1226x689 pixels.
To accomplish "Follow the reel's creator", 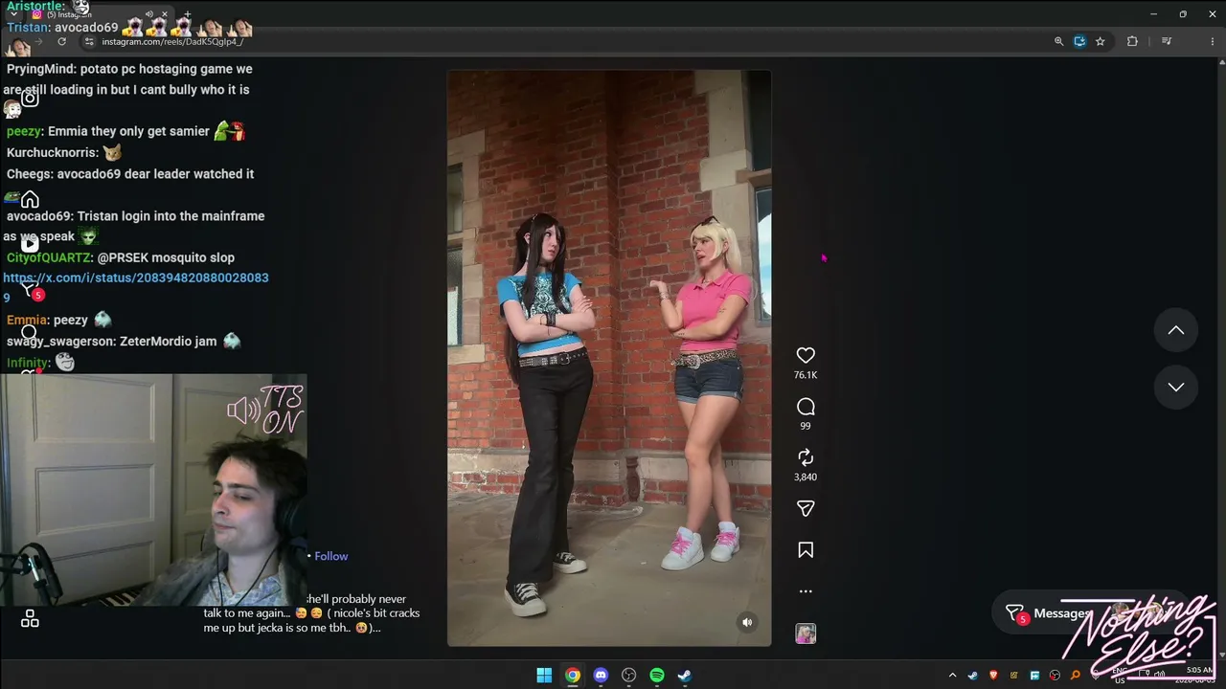I will (x=331, y=556).
